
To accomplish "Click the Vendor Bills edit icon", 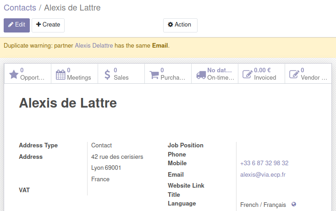I will 294,75.
